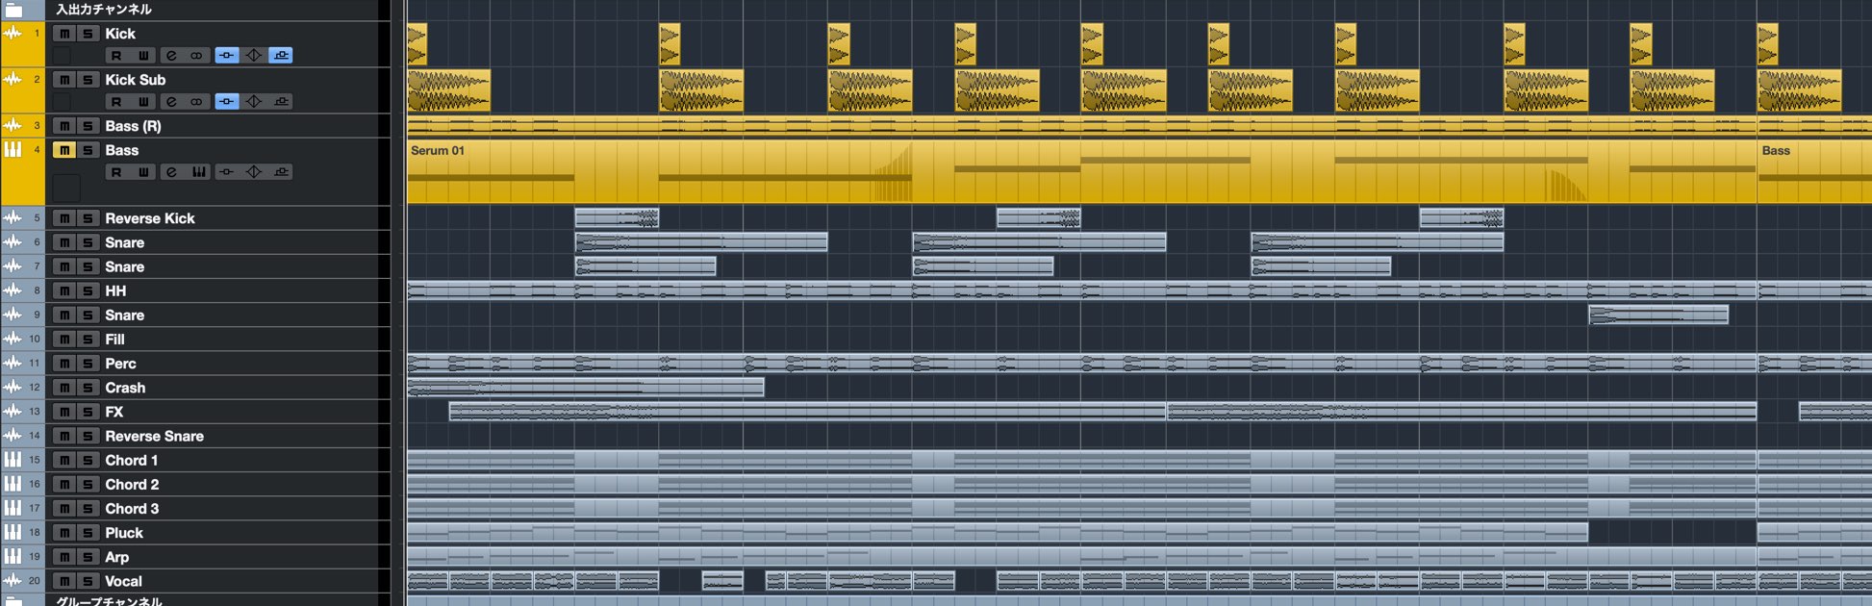Image resolution: width=1872 pixels, height=606 pixels.
Task: Enable write automation on Kick track
Action: coord(143,56)
